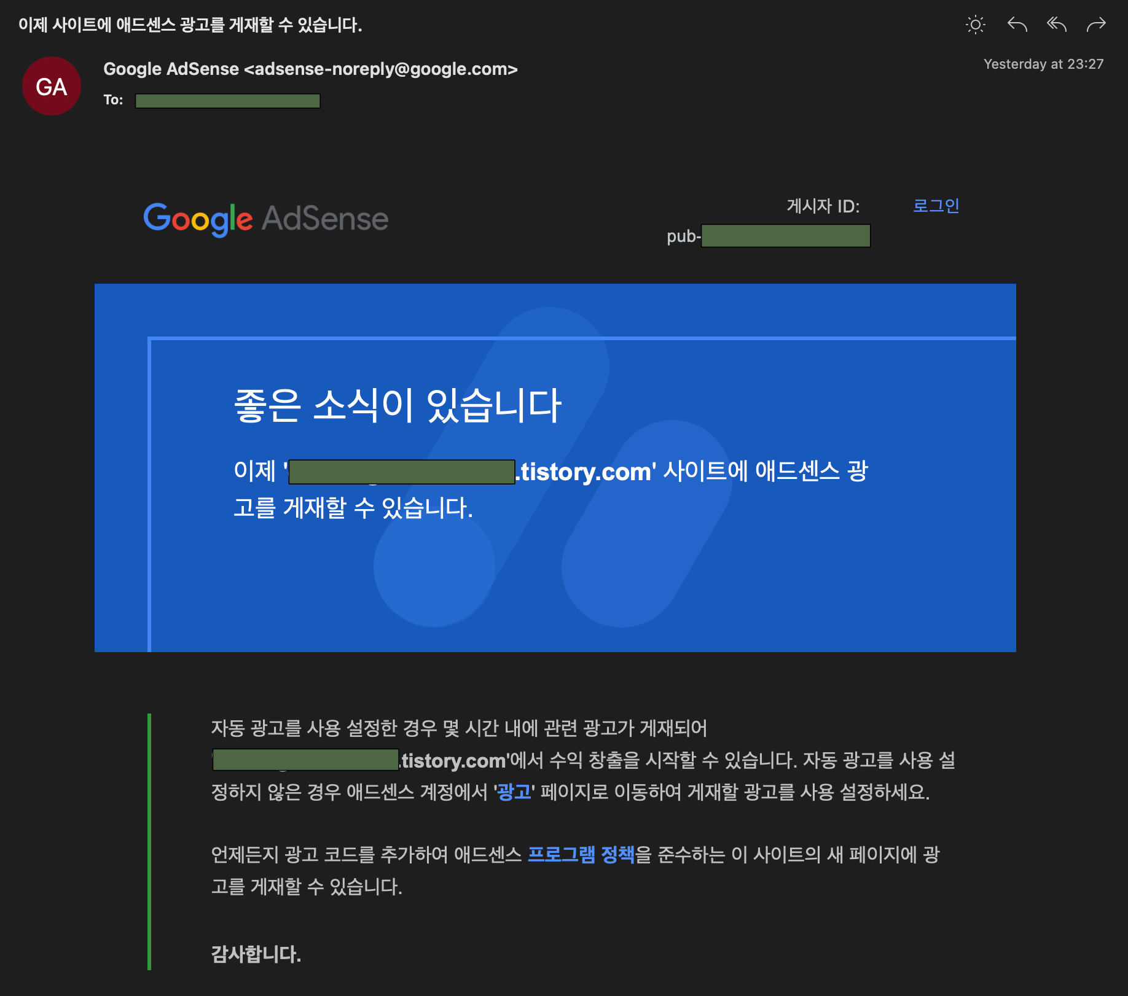
Task: Click the 'Yesterday at 23:27' timestamp
Action: coord(1043,64)
